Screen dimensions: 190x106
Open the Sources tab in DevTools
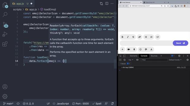(154, 56)
